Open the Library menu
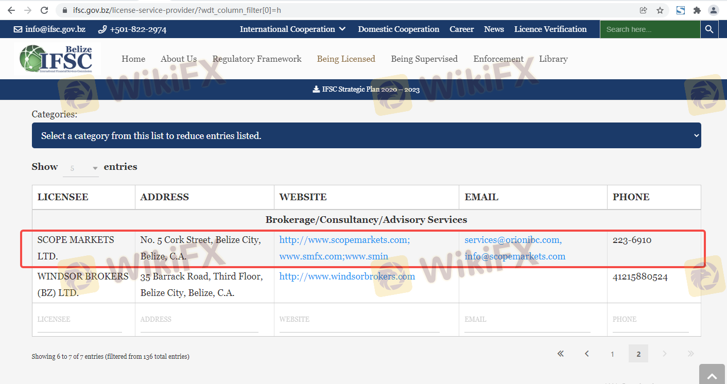Image resolution: width=727 pixels, height=384 pixels. point(553,59)
